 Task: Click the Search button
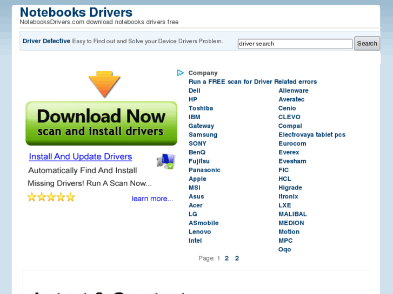pyautogui.click(x=367, y=44)
